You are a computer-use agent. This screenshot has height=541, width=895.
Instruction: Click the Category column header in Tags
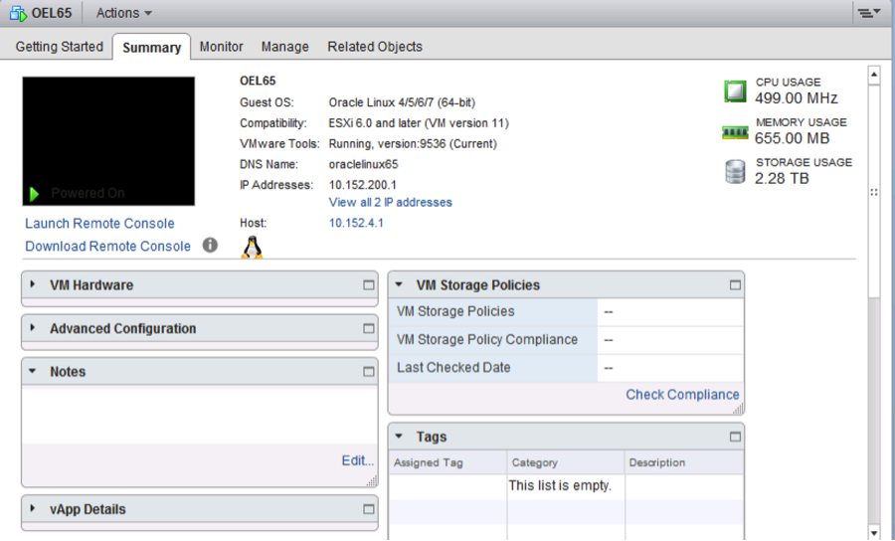(x=566, y=462)
